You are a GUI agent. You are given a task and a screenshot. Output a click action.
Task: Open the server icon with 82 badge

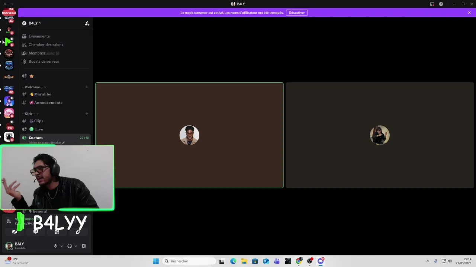(x=9, y=89)
